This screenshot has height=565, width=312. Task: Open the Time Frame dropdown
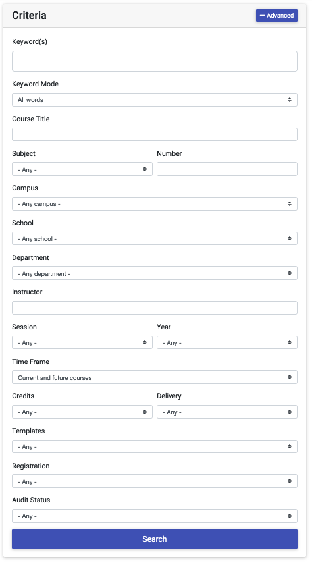(x=155, y=377)
